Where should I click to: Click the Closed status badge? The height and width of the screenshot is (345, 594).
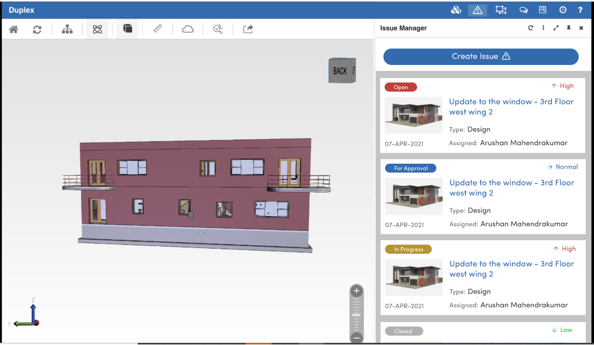click(x=404, y=331)
